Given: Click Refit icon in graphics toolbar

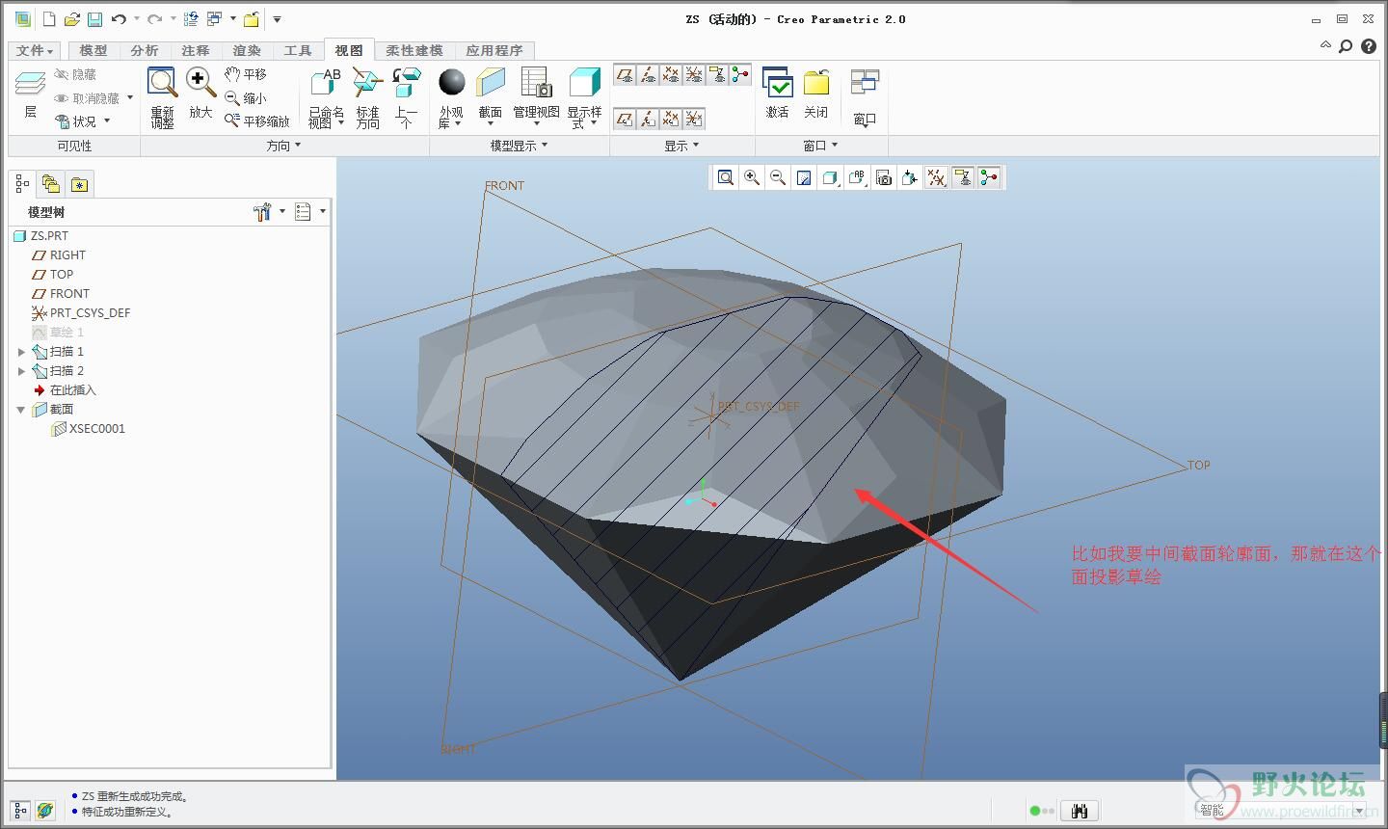Looking at the screenshot, I should coord(726,177).
